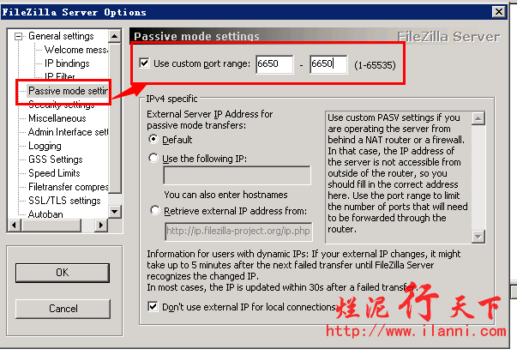Select Speed Limits in the settings tree
Image resolution: width=517 pixels, height=355 pixels.
click(x=54, y=173)
